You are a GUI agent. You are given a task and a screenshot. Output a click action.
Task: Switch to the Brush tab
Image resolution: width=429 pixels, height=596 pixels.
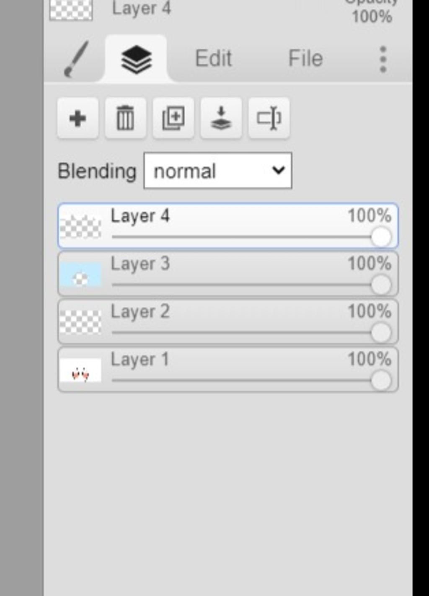click(x=75, y=59)
